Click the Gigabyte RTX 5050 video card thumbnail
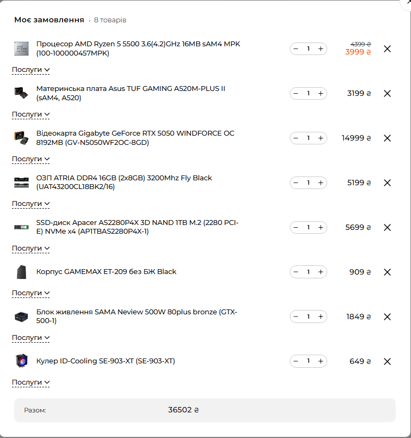The width and height of the screenshot is (411, 438). point(21,138)
